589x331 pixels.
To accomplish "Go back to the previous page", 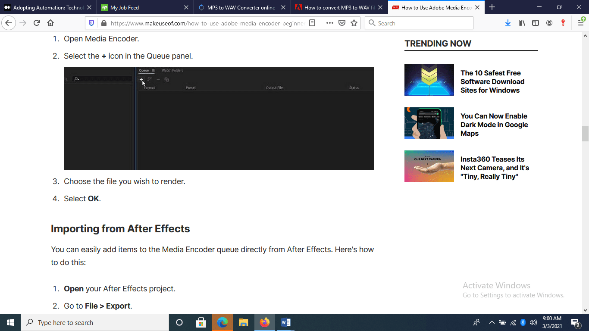I will pos(9,23).
